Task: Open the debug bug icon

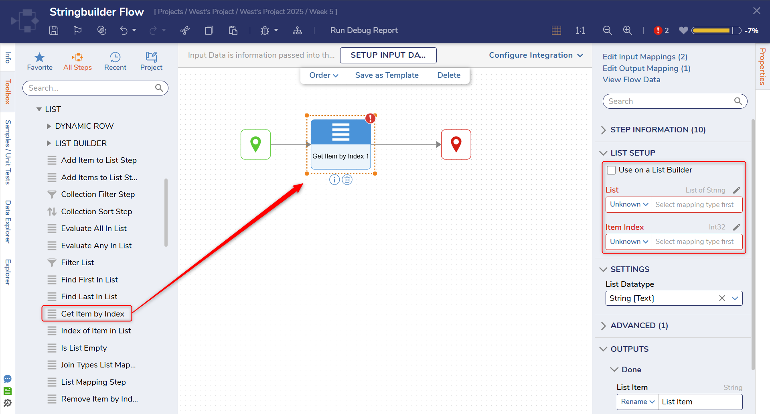Action: coord(265,30)
